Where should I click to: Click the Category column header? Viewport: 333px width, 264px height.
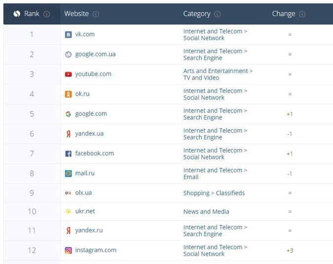197,14
